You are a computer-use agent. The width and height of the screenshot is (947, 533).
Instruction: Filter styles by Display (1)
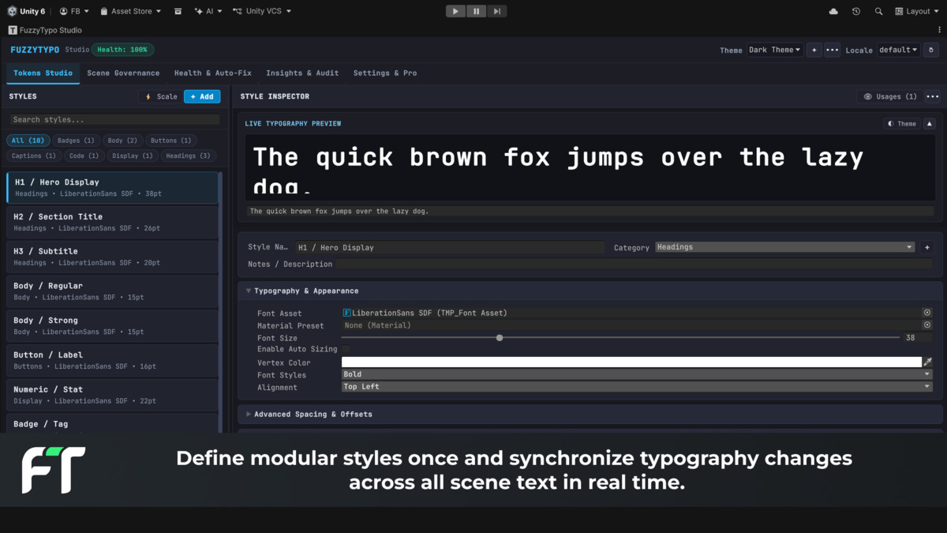click(x=133, y=156)
